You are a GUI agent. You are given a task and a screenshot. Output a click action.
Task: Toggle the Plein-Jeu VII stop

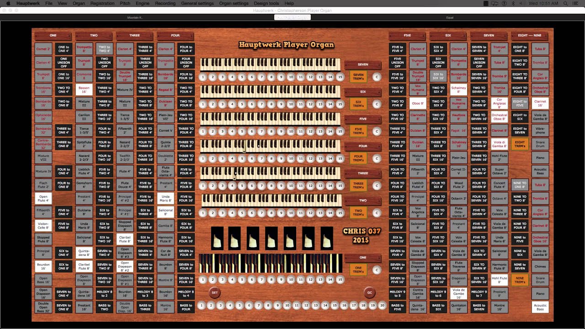click(165, 117)
